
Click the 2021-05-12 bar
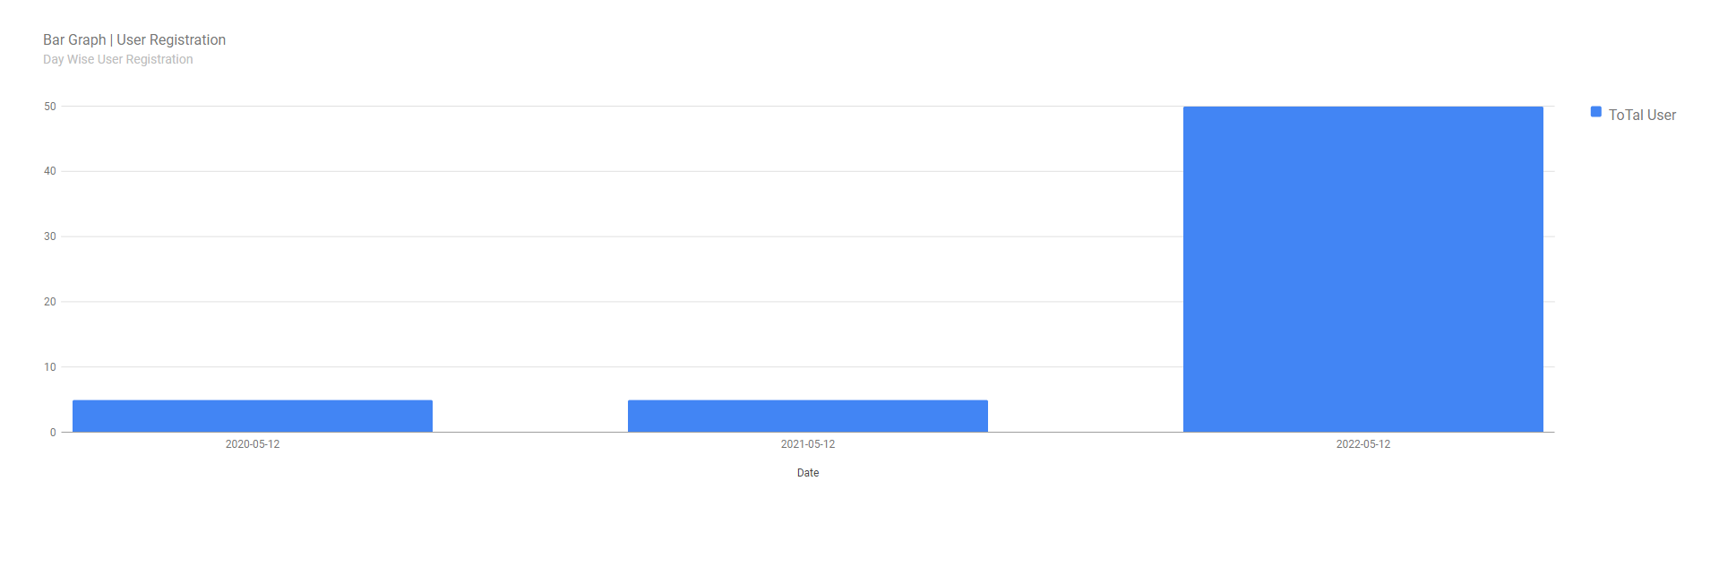(x=808, y=416)
